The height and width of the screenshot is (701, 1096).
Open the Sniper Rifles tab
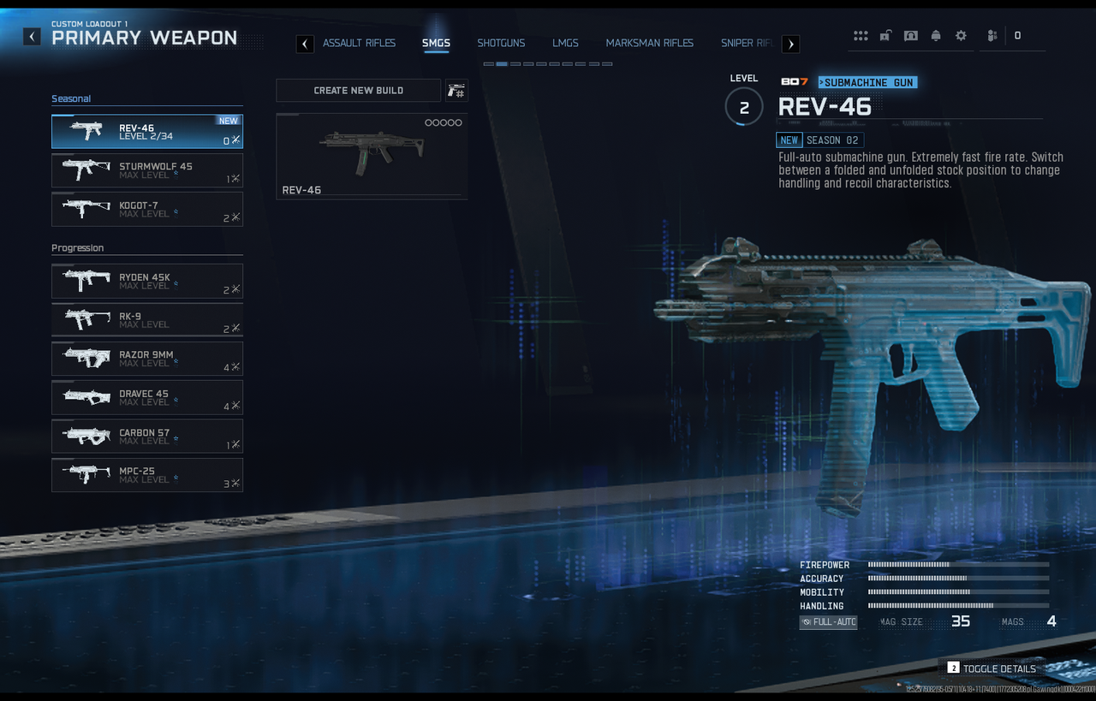(748, 43)
